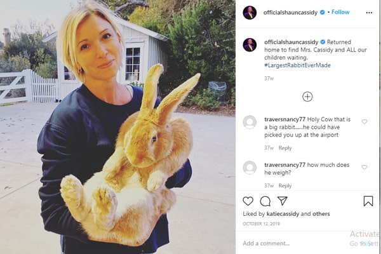Like the 'how much does he weigh' comment
The height and width of the screenshot is (254, 381).
(x=364, y=167)
